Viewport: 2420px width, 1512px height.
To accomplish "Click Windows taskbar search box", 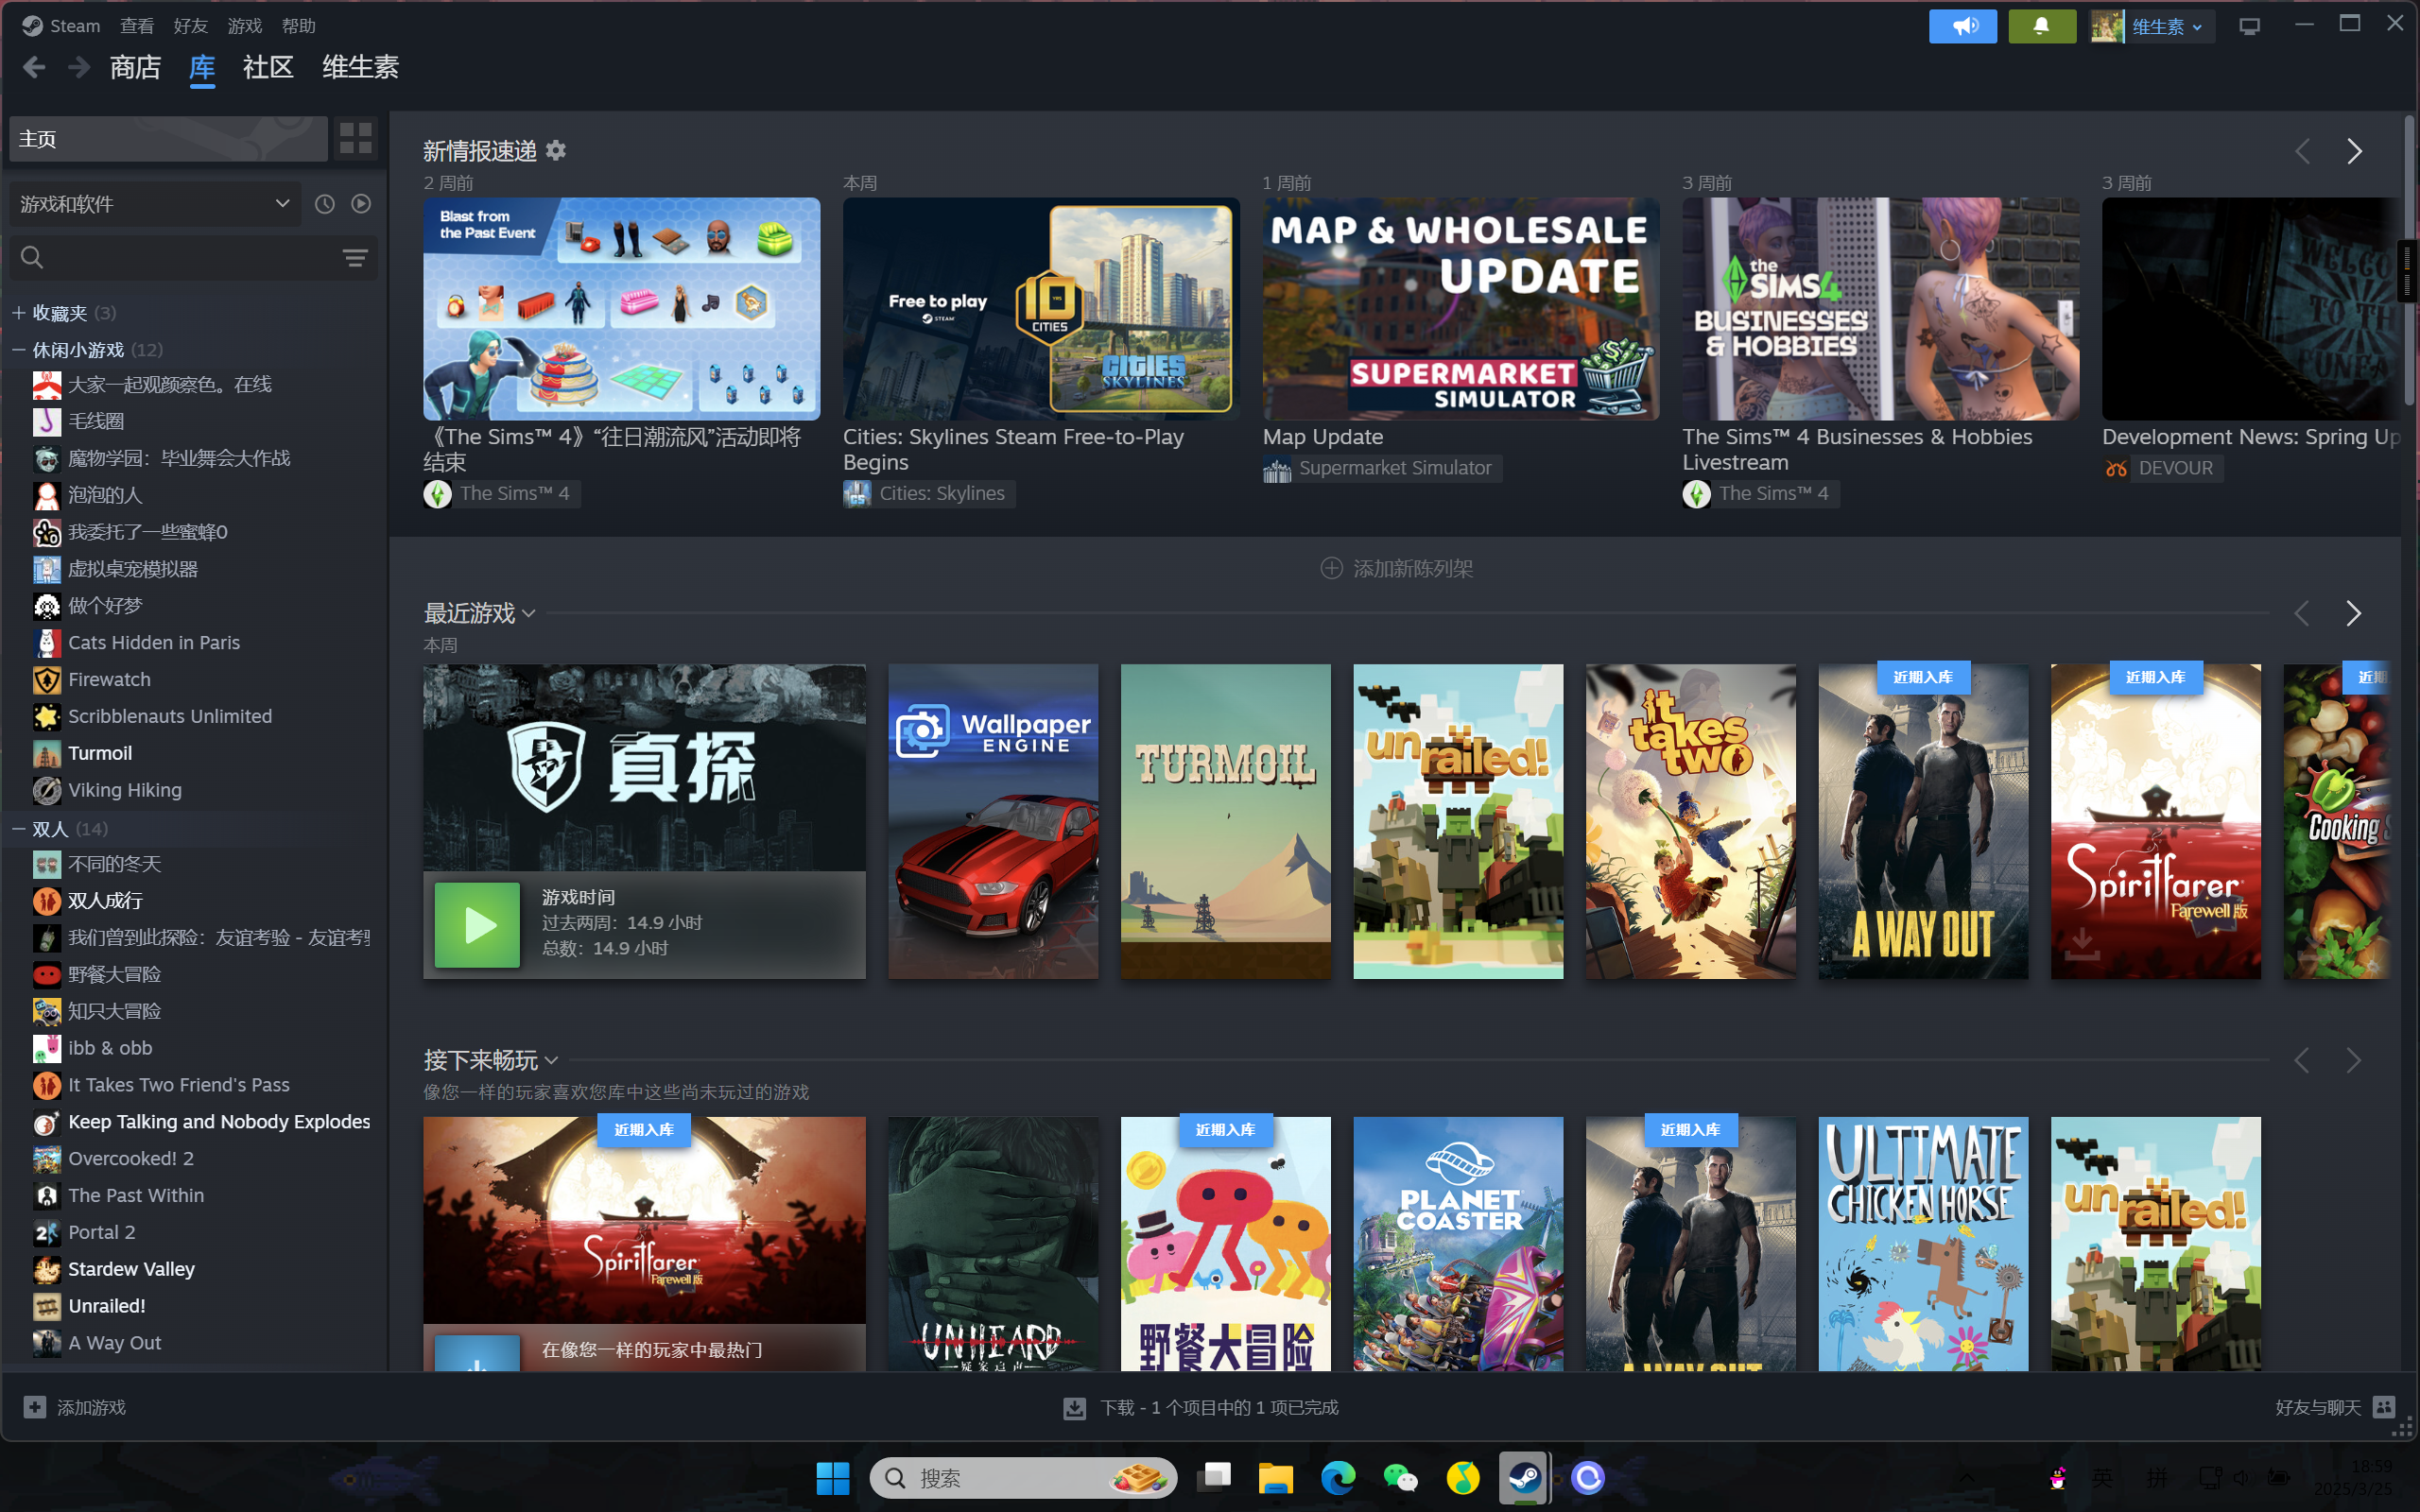I will point(1023,1478).
